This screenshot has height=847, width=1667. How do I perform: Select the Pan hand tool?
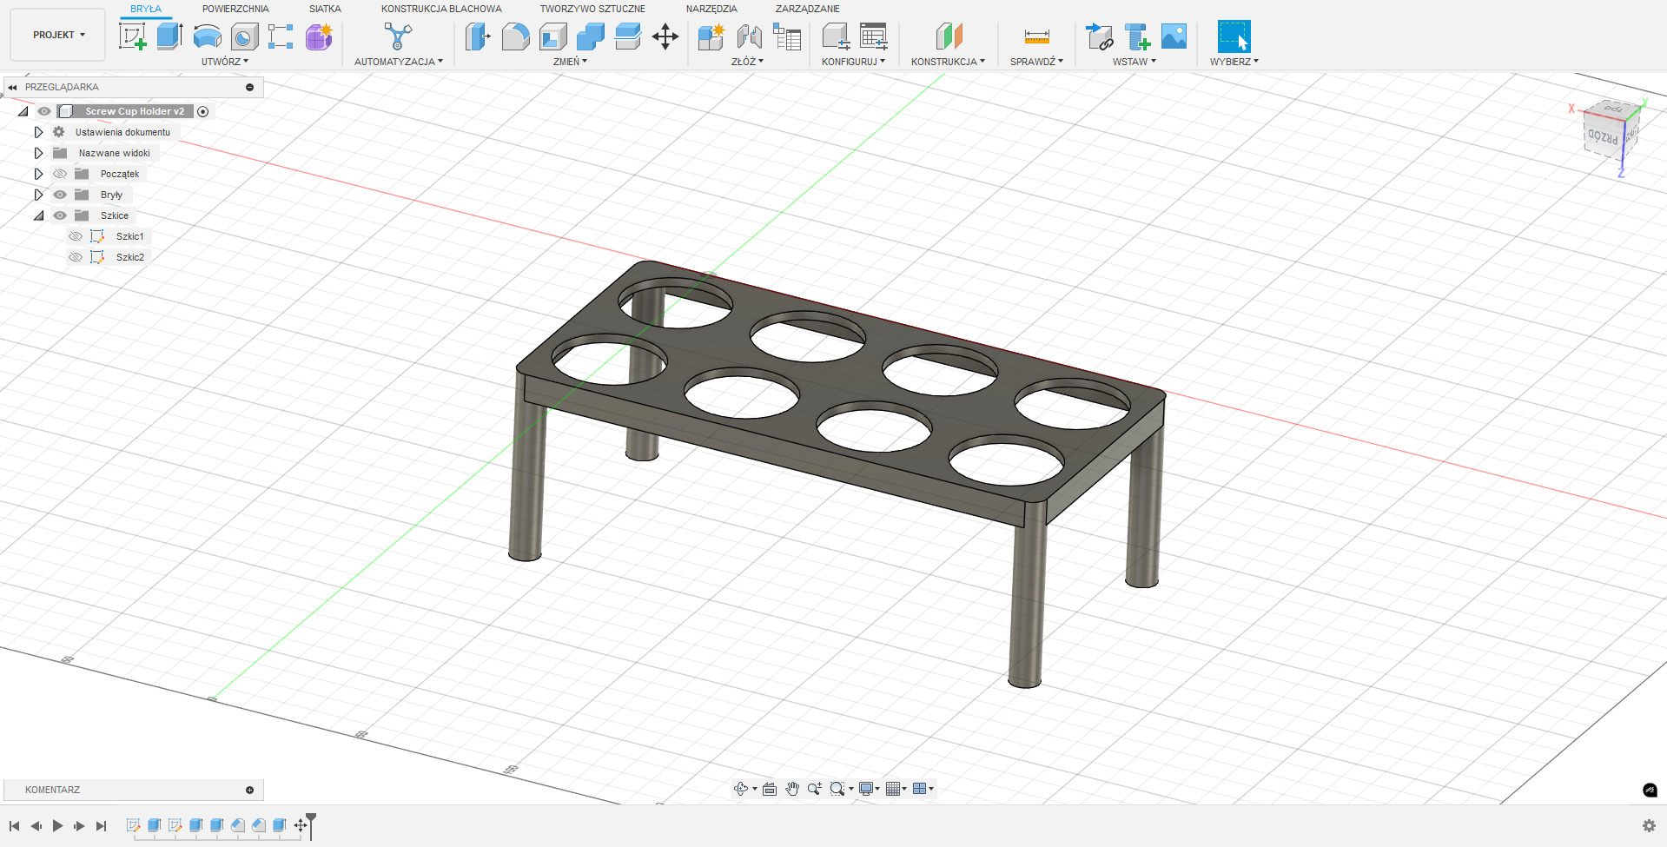[792, 789]
